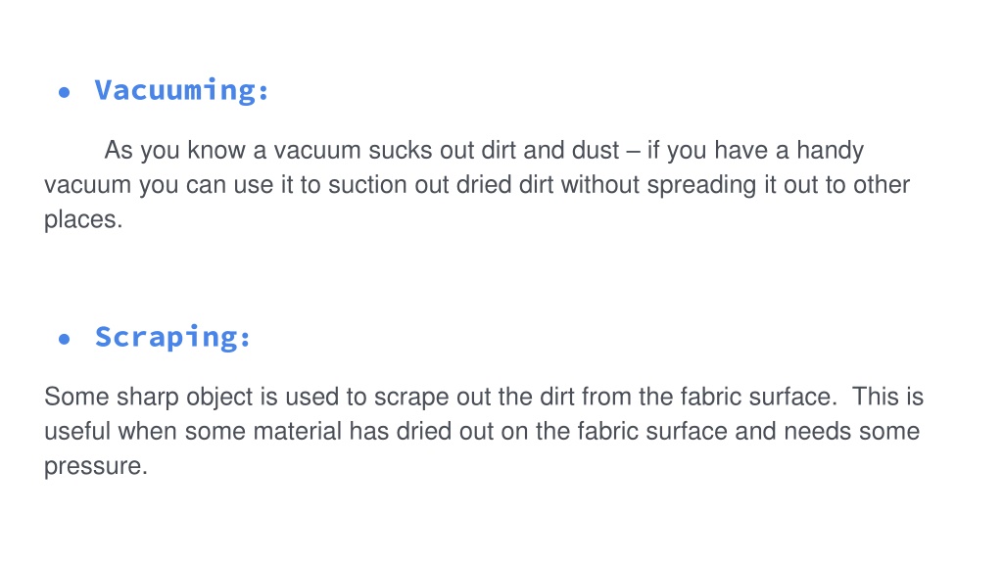Click the word "As" starting the first paragraph
Screen dimensions: 1003x564
coord(119,150)
